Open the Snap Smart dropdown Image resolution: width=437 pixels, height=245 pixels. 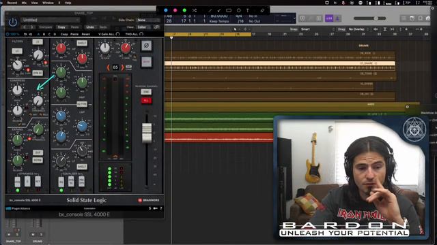point(317,29)
